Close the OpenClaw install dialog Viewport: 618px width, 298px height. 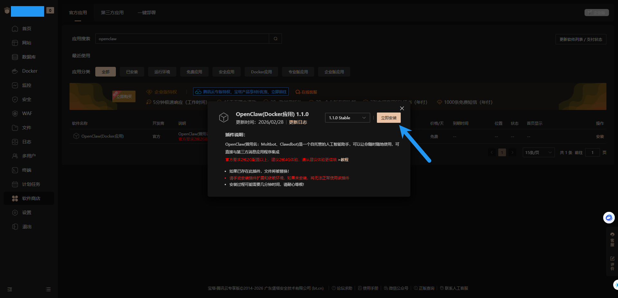tap(402, 108)
